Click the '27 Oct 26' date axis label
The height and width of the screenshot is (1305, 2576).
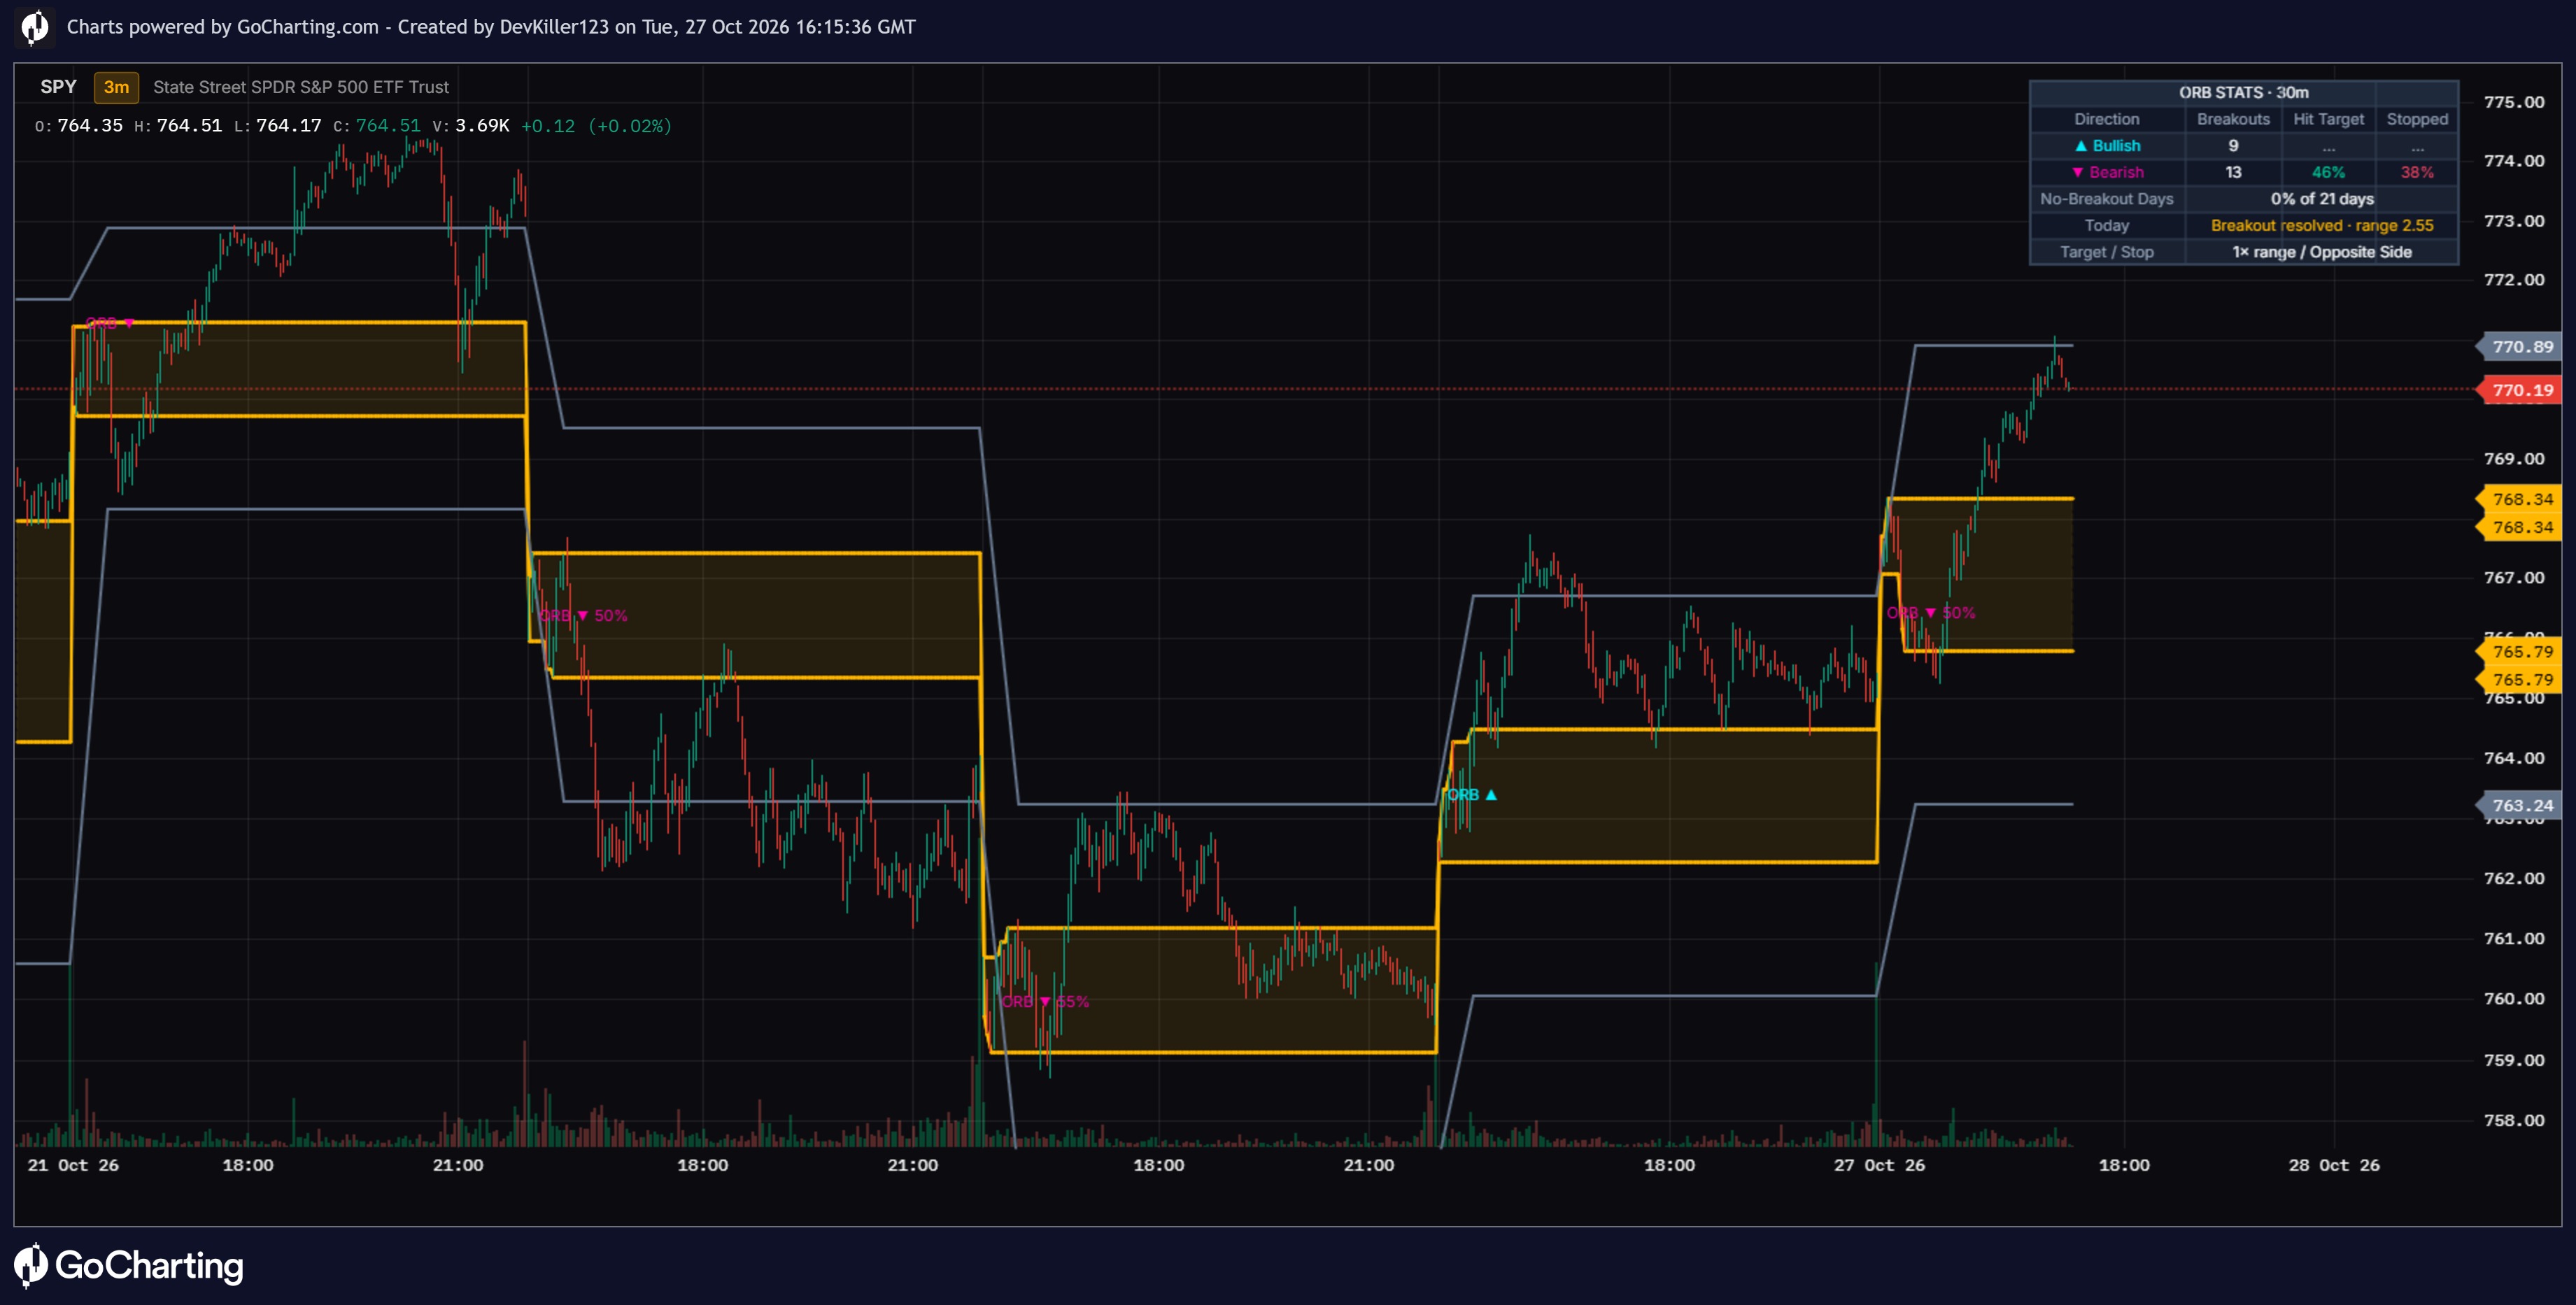(1879, 1165)
